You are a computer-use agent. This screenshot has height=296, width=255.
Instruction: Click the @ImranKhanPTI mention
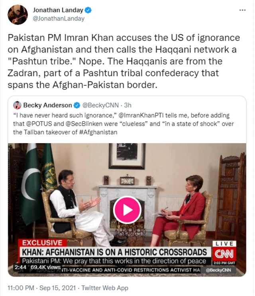[141, 115]
